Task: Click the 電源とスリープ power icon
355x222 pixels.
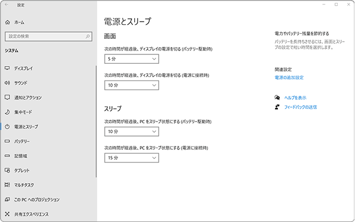Action: tap(7, 127)
